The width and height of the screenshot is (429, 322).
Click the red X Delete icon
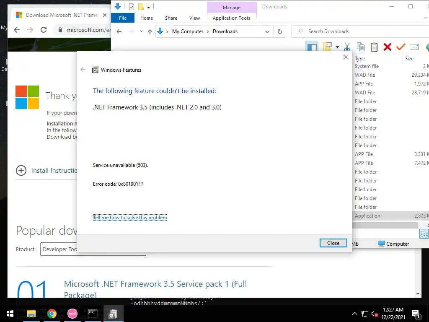click(x=388, y=47)
